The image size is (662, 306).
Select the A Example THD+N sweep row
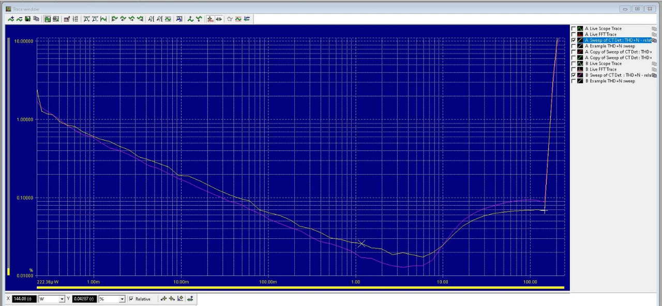pyautogui.click(x=610, y=46)
